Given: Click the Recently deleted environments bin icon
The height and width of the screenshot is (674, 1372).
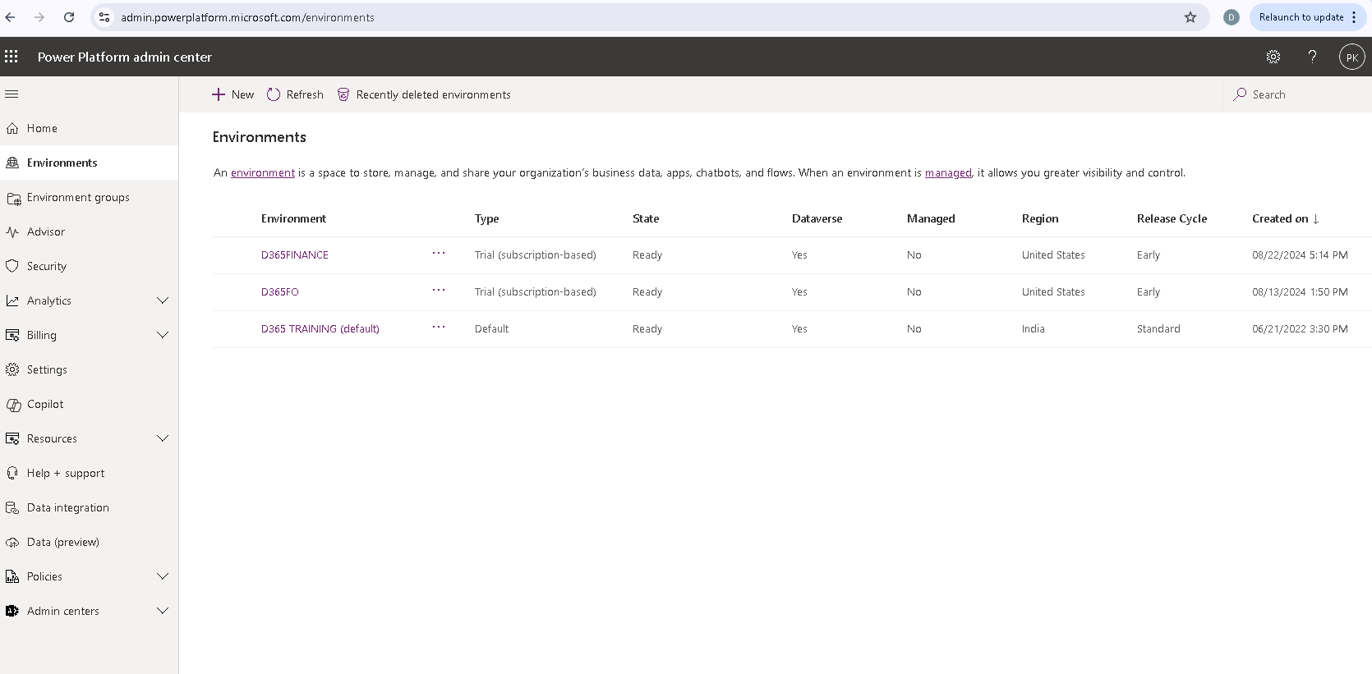Looking at the screenshot, I should point(343,94).
